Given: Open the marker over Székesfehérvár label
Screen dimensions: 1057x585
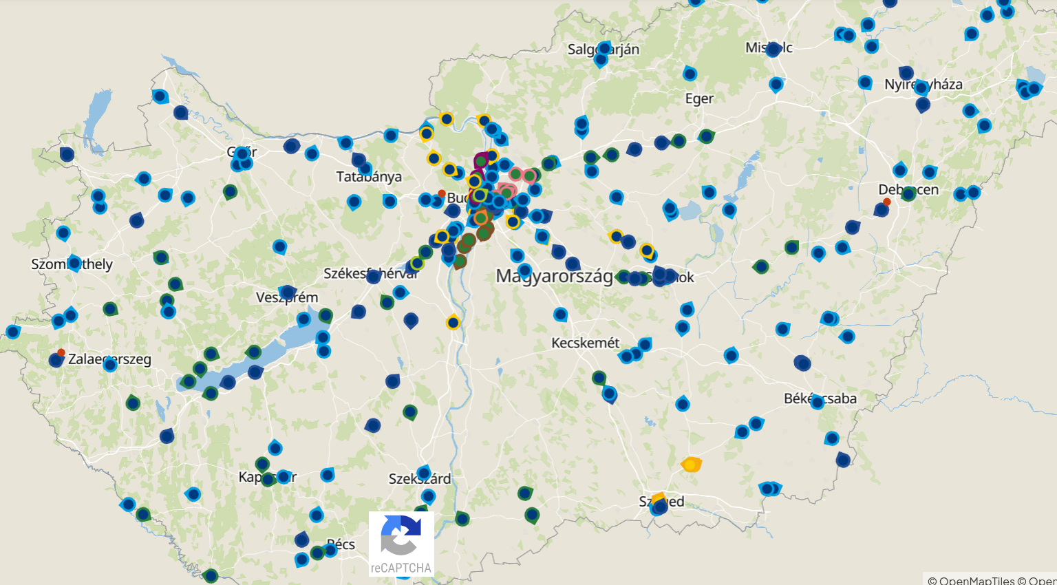Looking at the screenshot, I should pyautogui.click(x=374, y=277).
